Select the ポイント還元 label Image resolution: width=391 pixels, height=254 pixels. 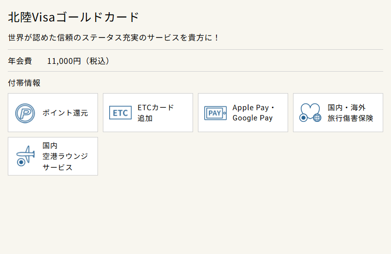click(65, 113)
